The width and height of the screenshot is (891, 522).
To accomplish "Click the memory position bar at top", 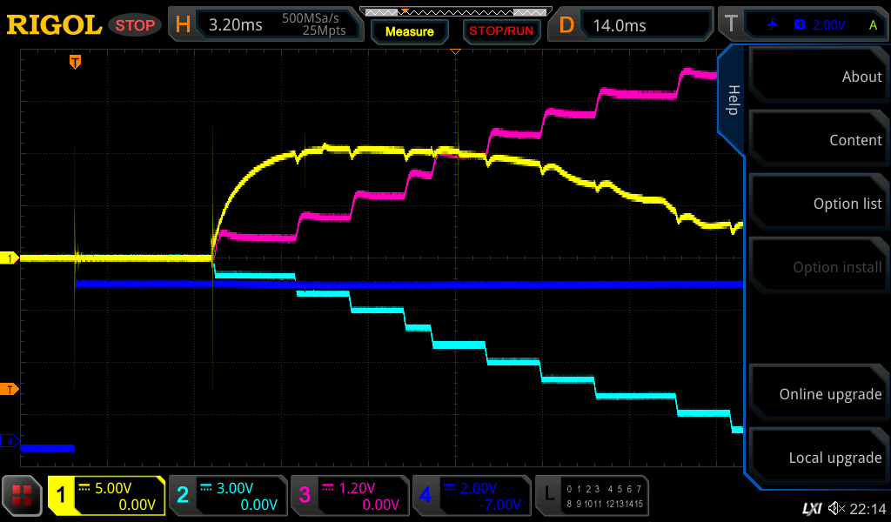I will [454, 12].
